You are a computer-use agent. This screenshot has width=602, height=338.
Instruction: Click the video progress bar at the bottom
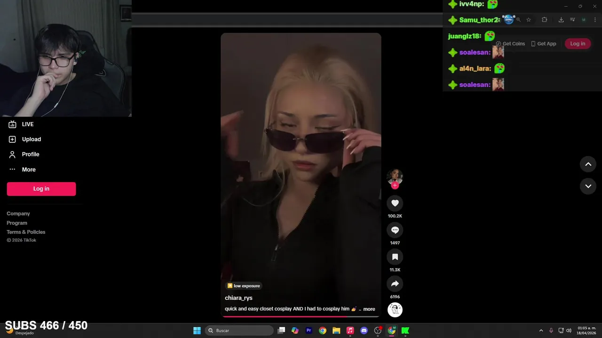click(x=301, y=316)
